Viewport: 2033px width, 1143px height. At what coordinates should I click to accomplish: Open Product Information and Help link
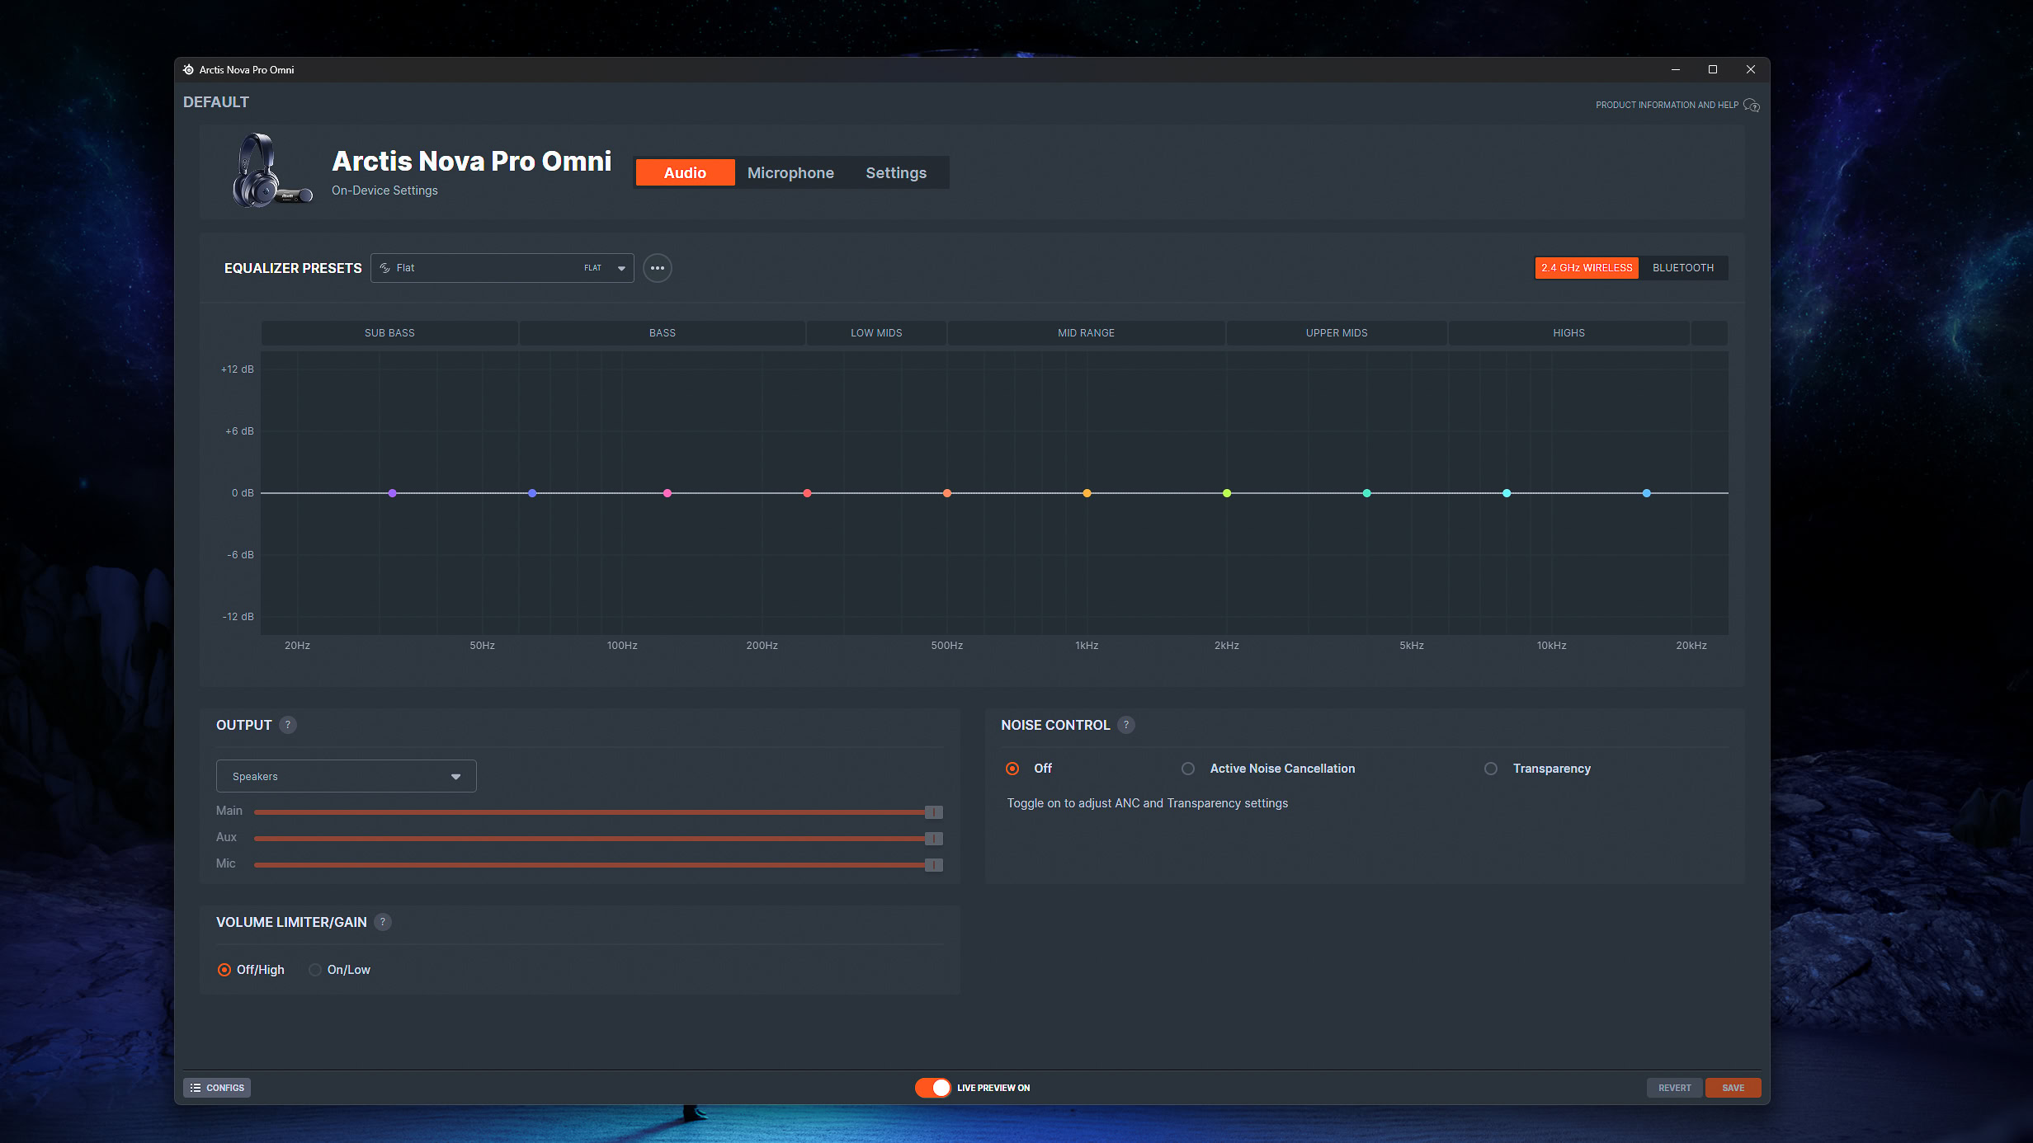click(x=1667, y=105)
